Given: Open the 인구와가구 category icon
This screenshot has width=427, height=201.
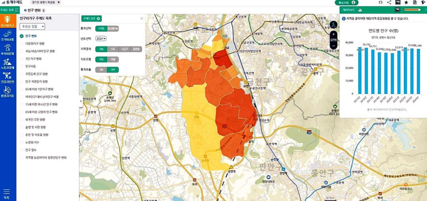Looking at the screenshot, I should click(8, 21).
